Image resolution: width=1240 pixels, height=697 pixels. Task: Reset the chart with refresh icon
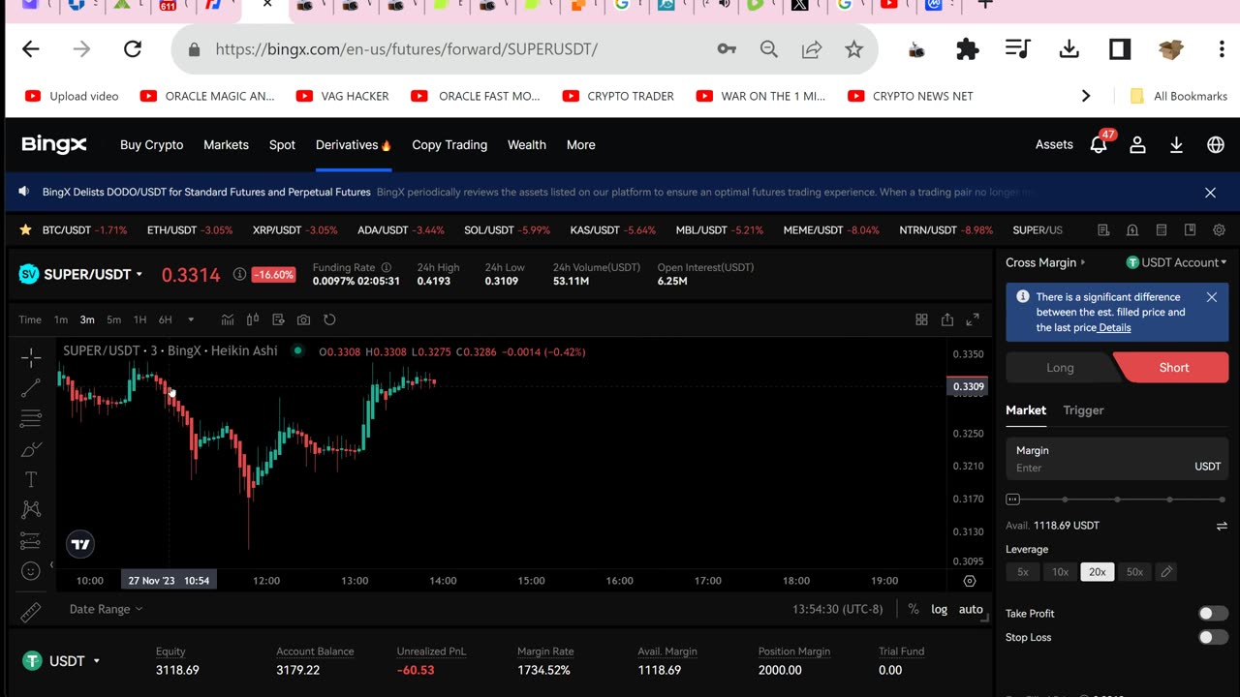(x=329, y=319)
